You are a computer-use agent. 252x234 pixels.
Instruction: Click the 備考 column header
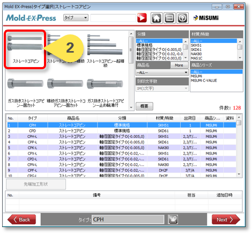pyautogui.click(x=97, y=195)
